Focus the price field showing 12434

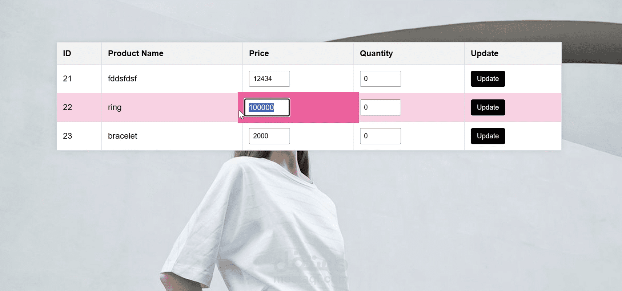[x=269, y=79]
